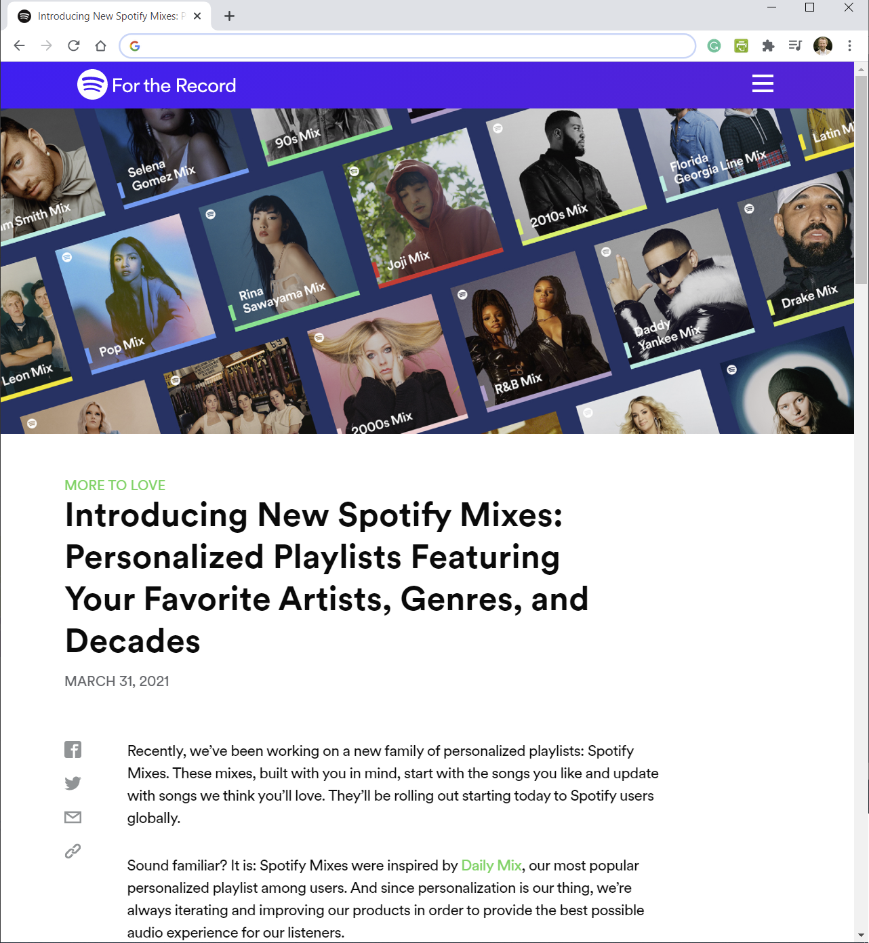Close the Introducing New Spotify Mixes tab

[x=197, y=16]
